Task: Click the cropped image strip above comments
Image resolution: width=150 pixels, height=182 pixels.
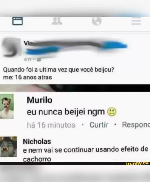Action: (x=75, y=88)
